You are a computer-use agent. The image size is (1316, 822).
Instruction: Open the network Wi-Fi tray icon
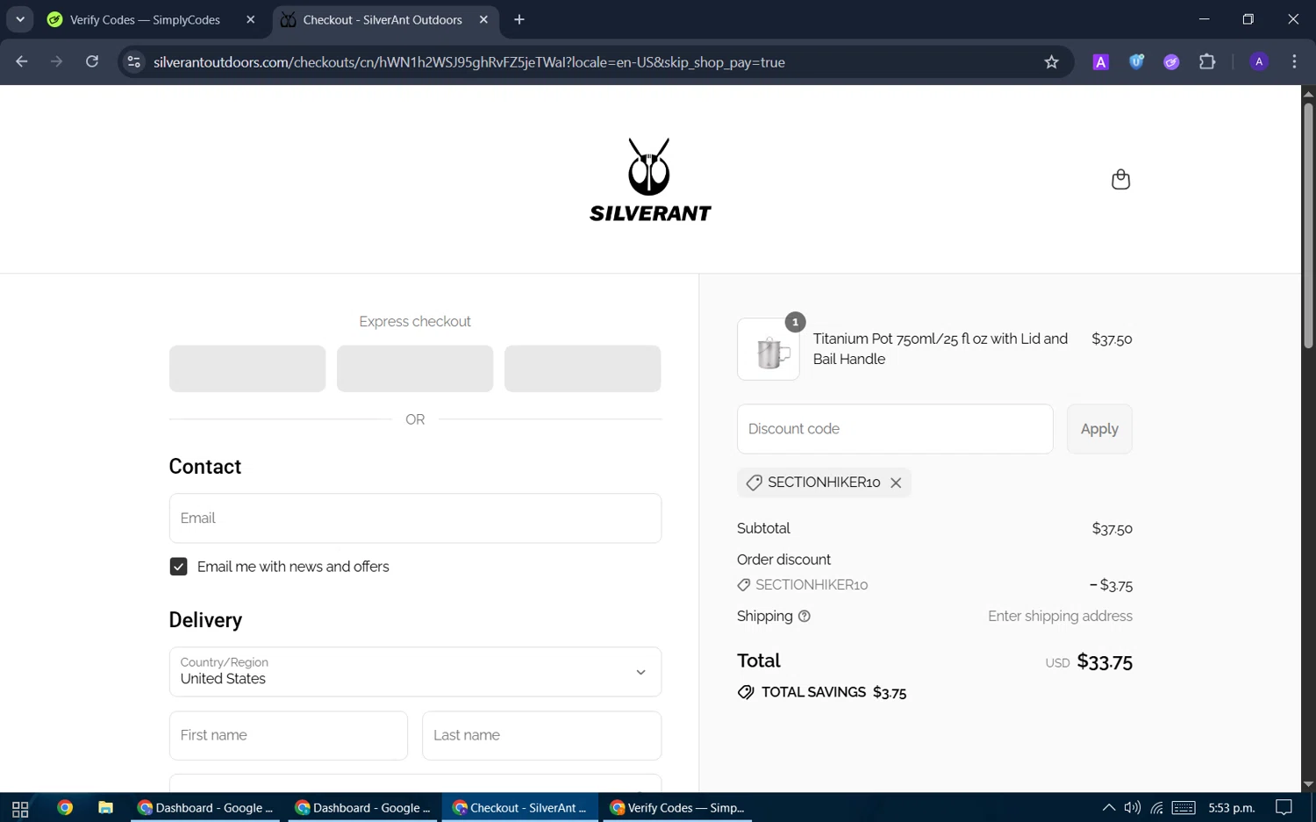tap(1157, 808)
